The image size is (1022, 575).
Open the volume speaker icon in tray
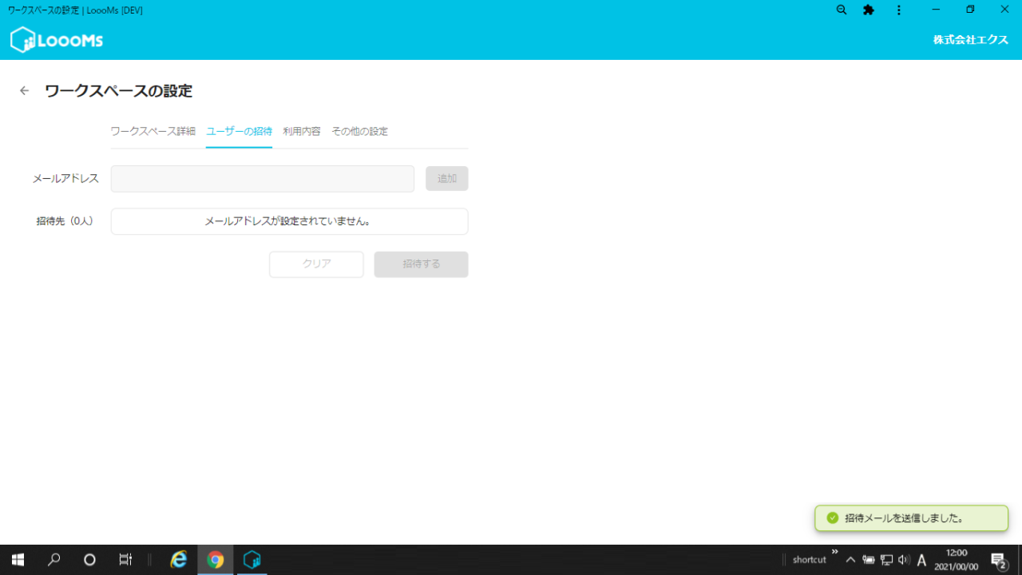click(x=904, y=560)
